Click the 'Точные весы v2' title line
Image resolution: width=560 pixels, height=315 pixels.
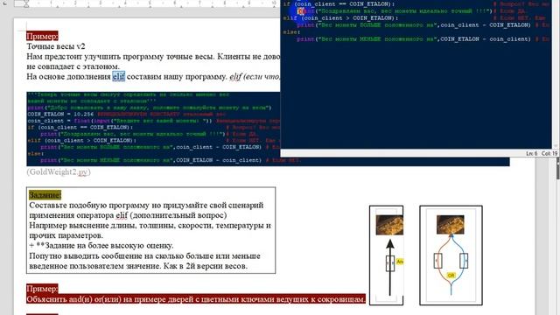click(56, 46)
